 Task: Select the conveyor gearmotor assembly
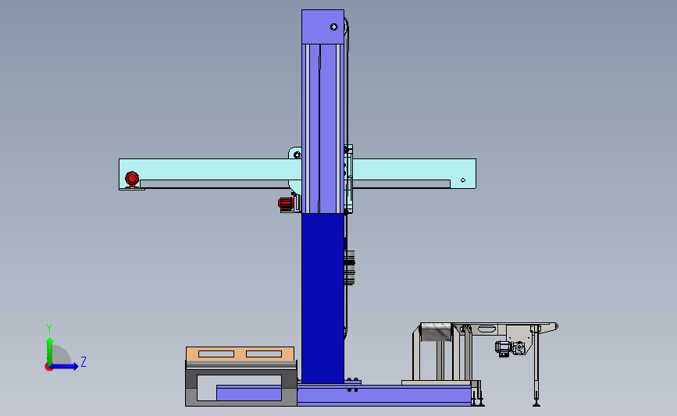[510, 348]
